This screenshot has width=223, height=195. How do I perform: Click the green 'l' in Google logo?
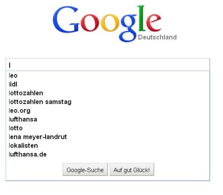point(141,18)
